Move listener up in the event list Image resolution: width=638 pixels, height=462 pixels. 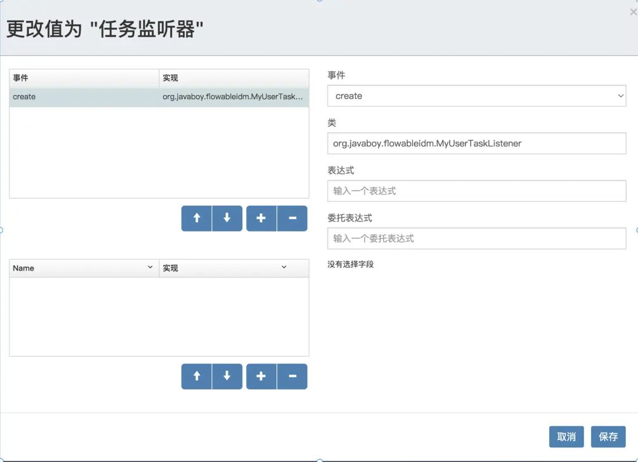pos(196,218)
